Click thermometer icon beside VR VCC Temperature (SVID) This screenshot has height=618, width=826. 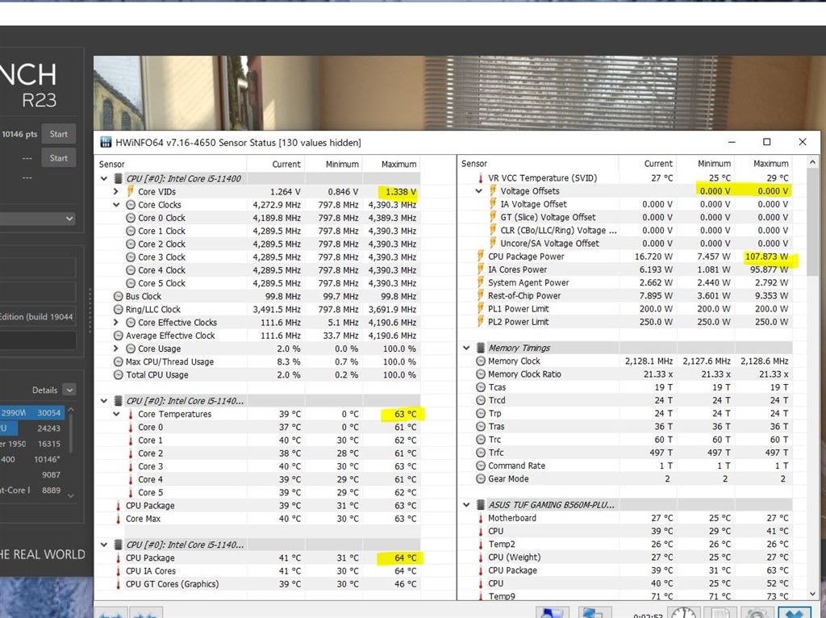click(481, 178)
